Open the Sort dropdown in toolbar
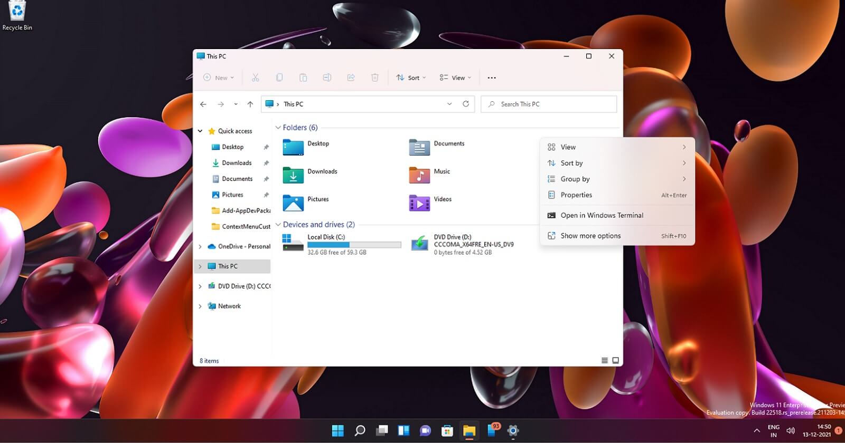The width and height of the screenshot is (845, 443). [x=411, y=78]
